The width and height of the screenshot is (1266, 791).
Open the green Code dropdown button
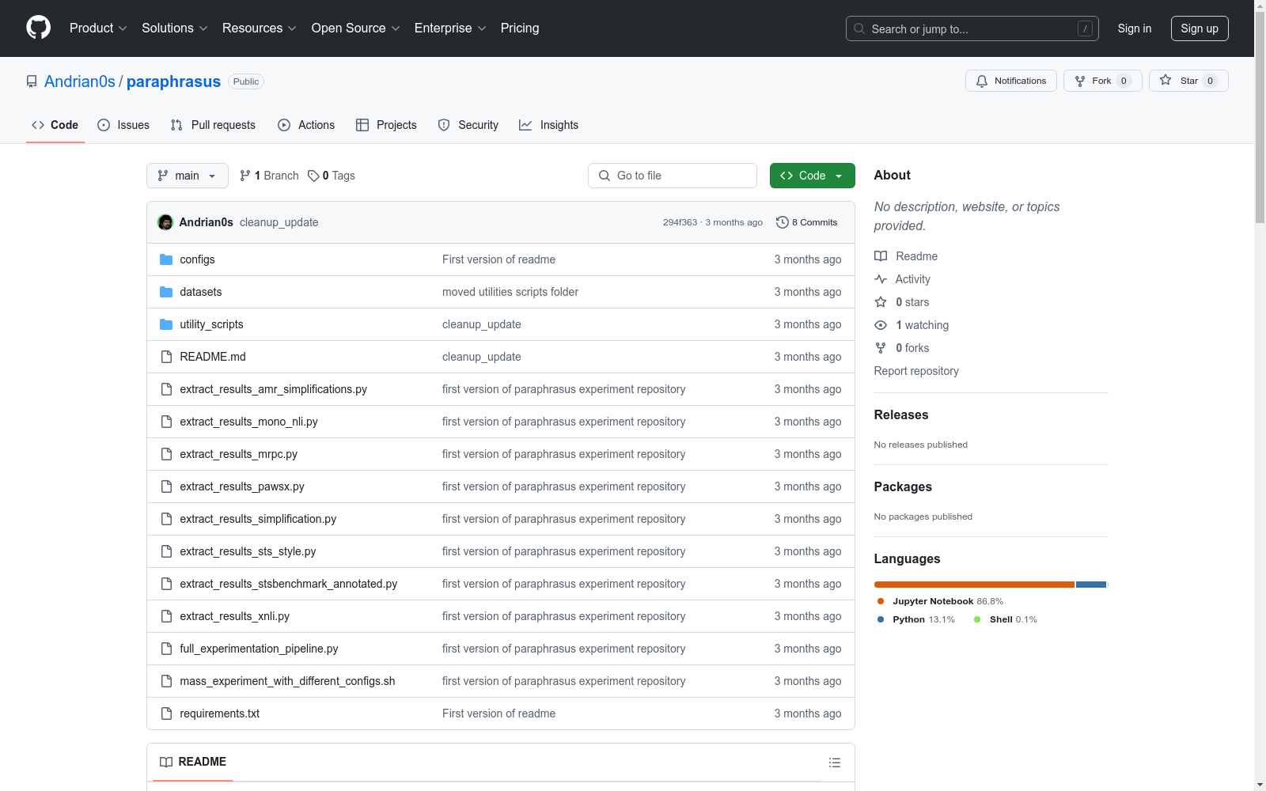click(812, 176)
